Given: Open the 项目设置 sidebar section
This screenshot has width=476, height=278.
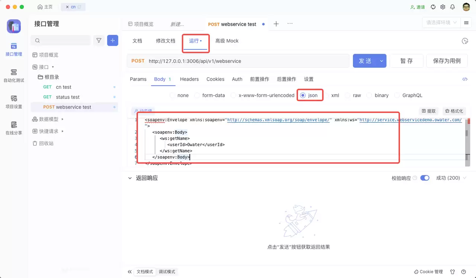Looking at the screenshot, I should click(x=14, y=102).
